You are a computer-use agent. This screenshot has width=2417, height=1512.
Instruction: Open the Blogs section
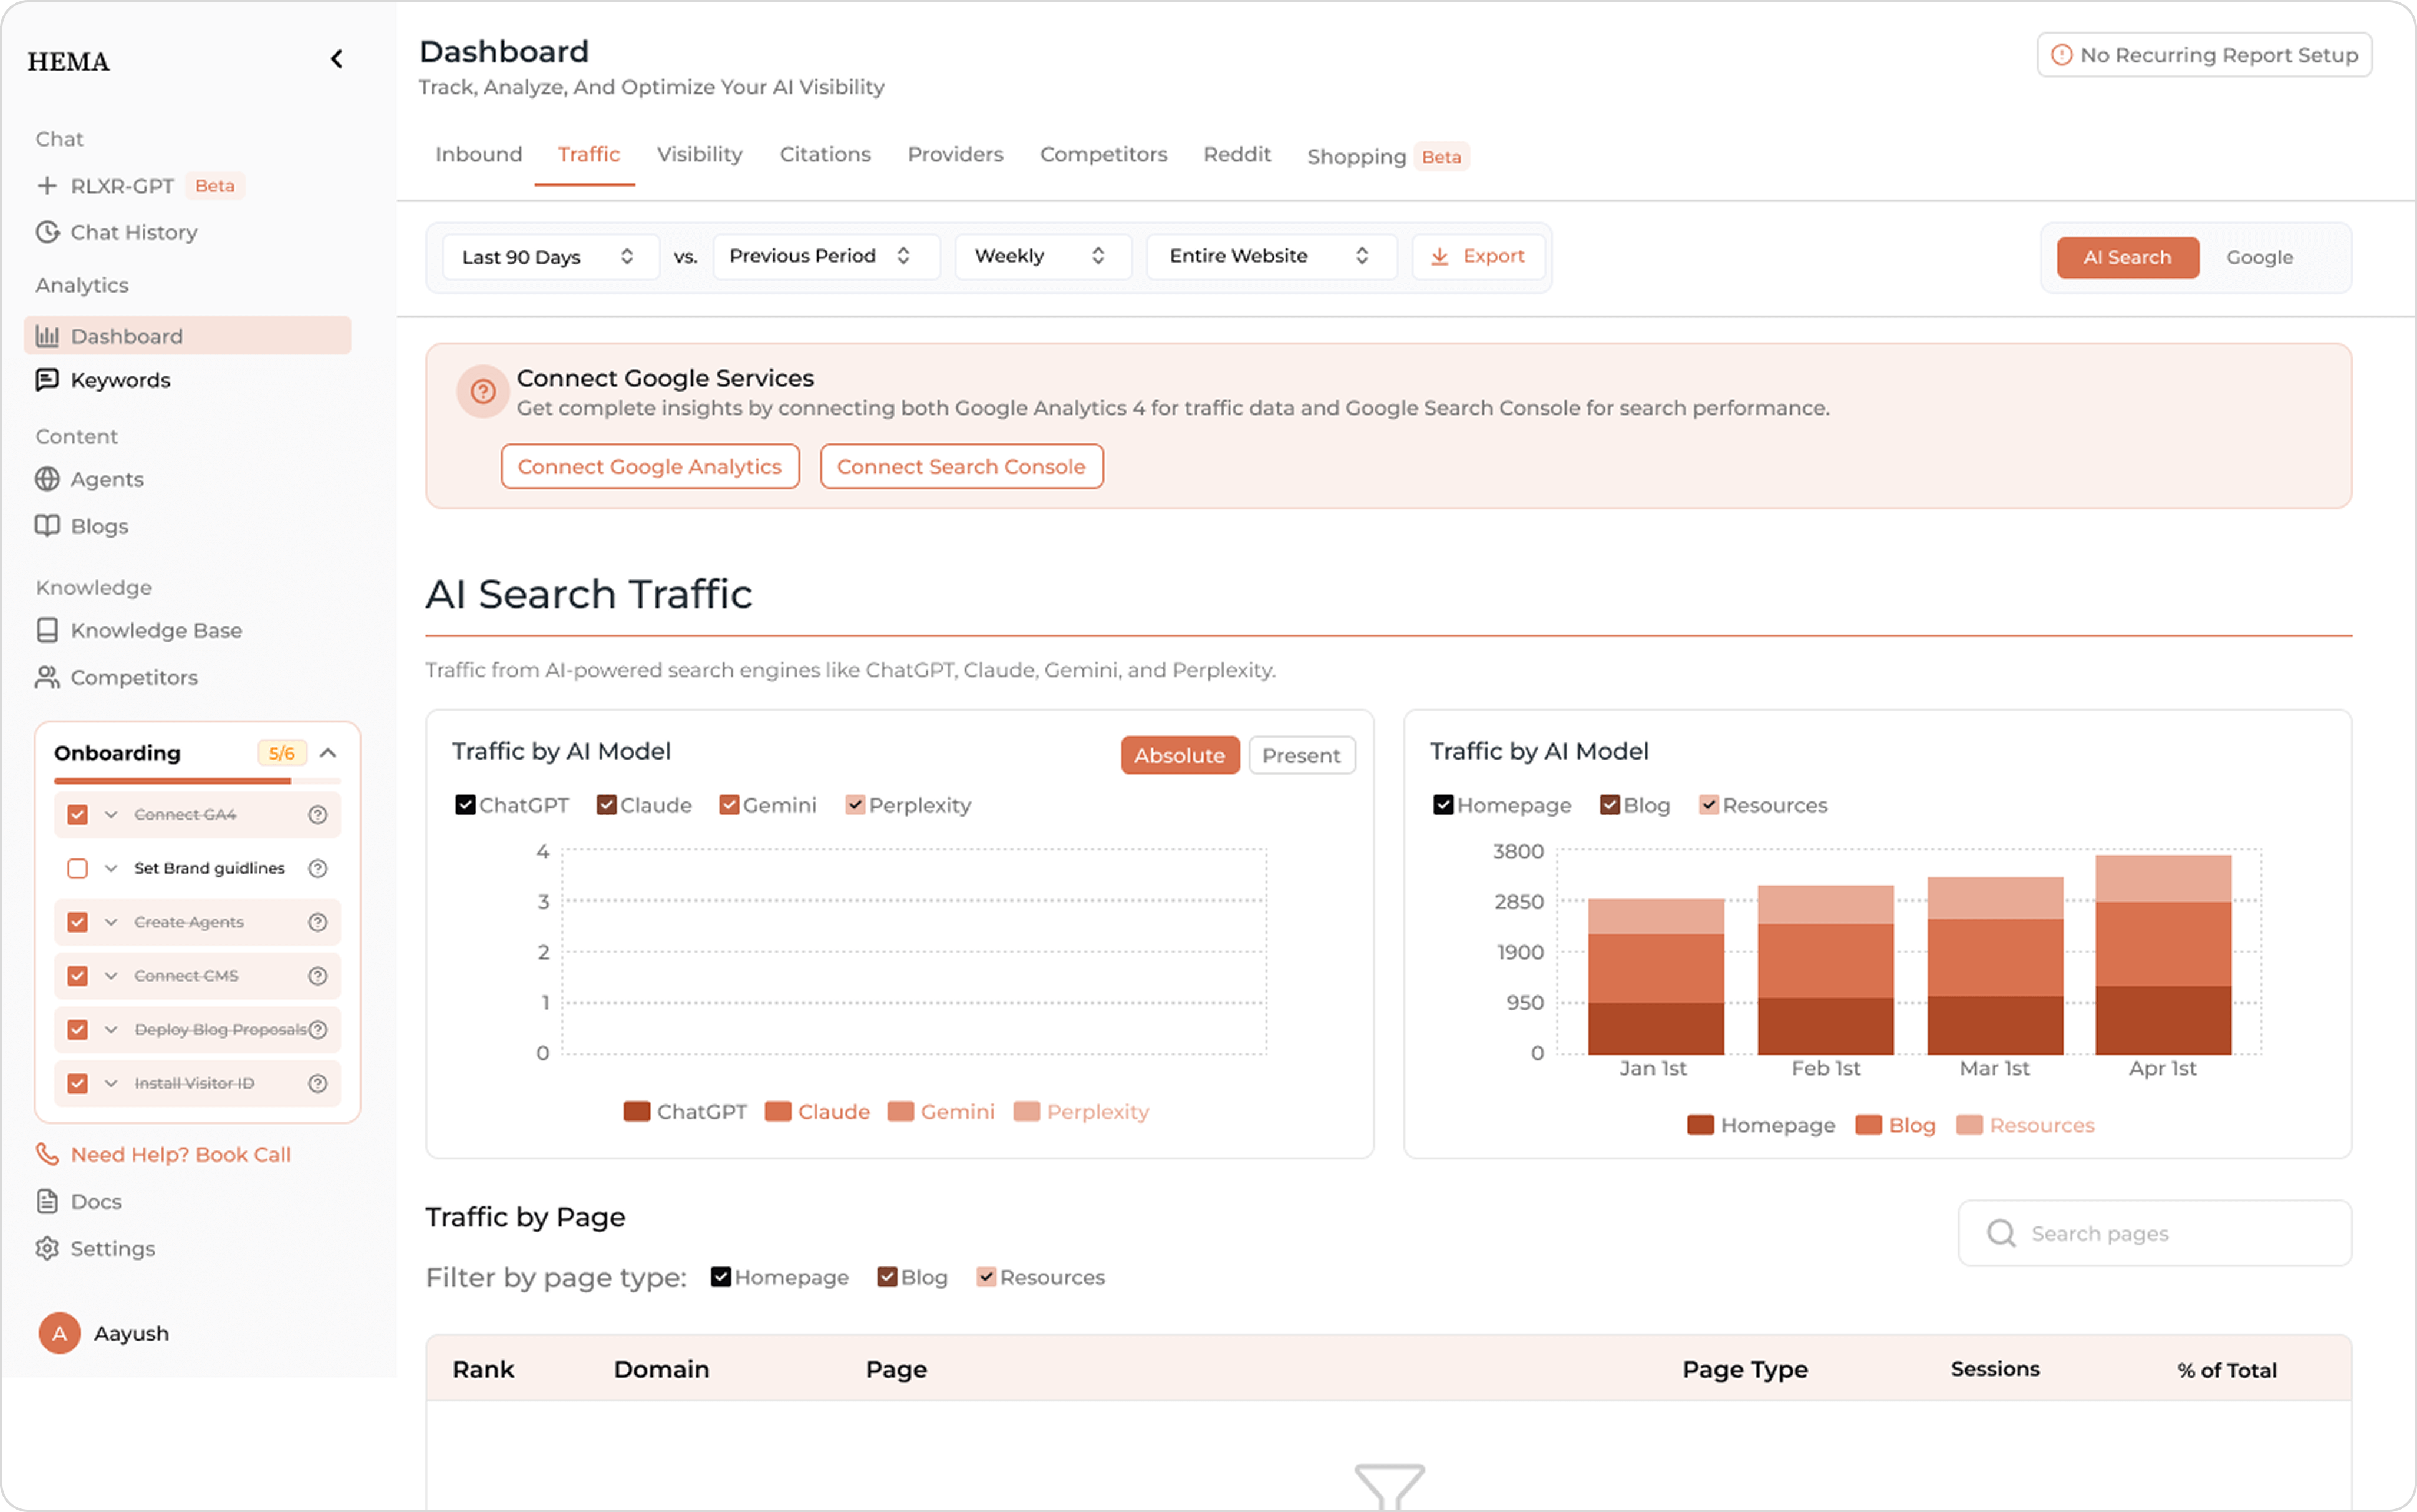(x=99, y=525)
